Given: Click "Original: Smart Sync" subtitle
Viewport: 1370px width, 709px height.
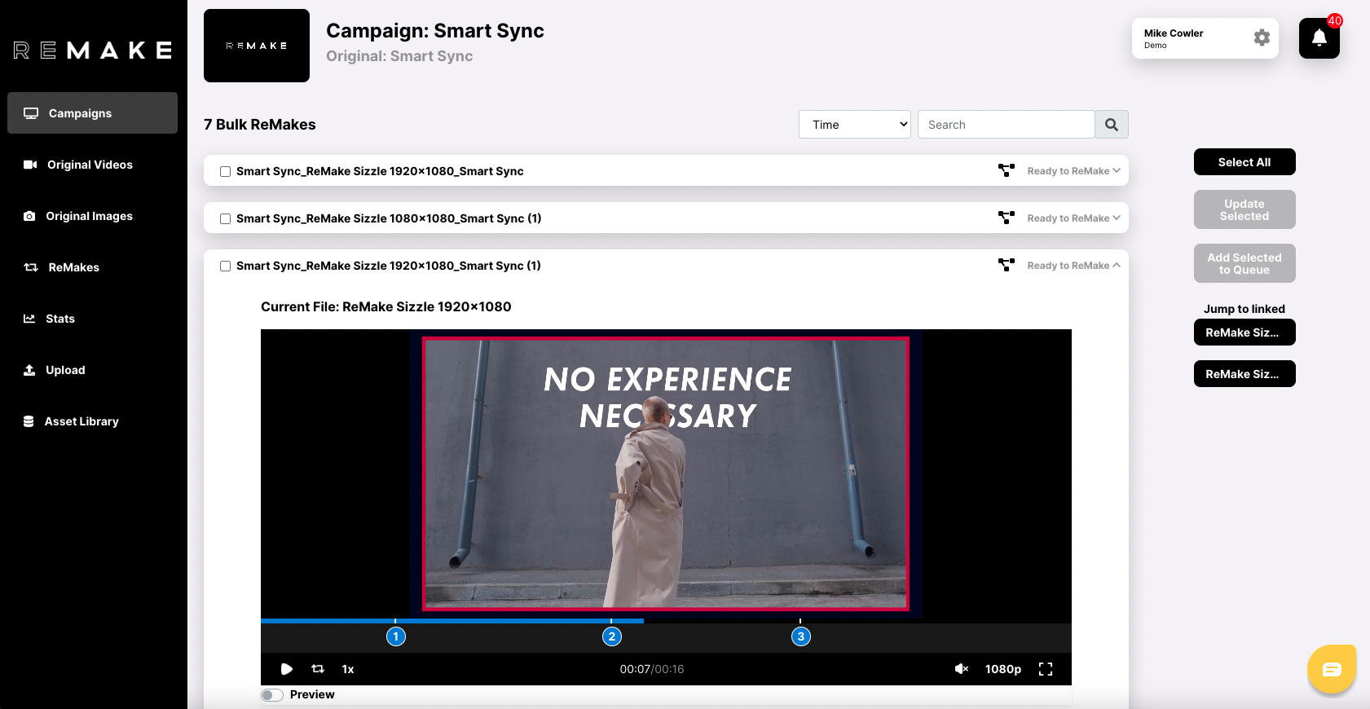Looking at the screenshot, I should [399, 56].
